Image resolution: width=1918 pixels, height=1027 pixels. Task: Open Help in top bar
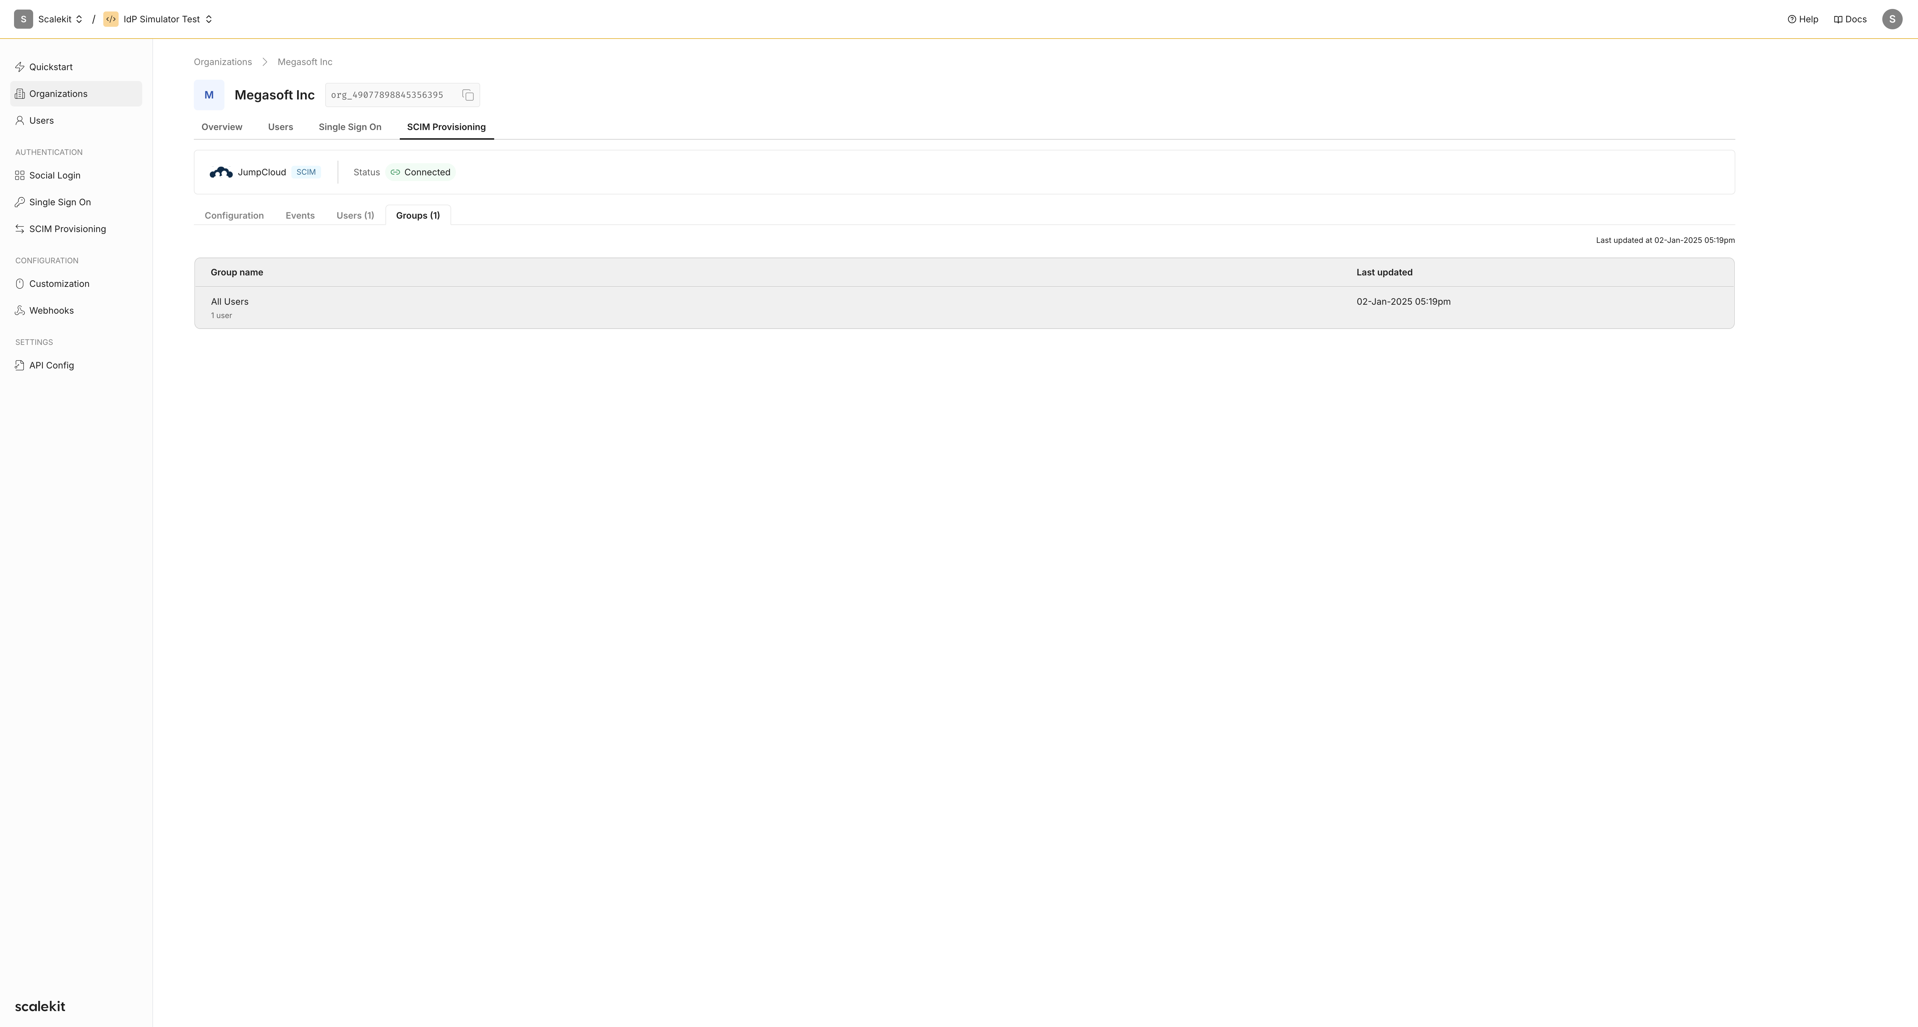click(1803, 19)
